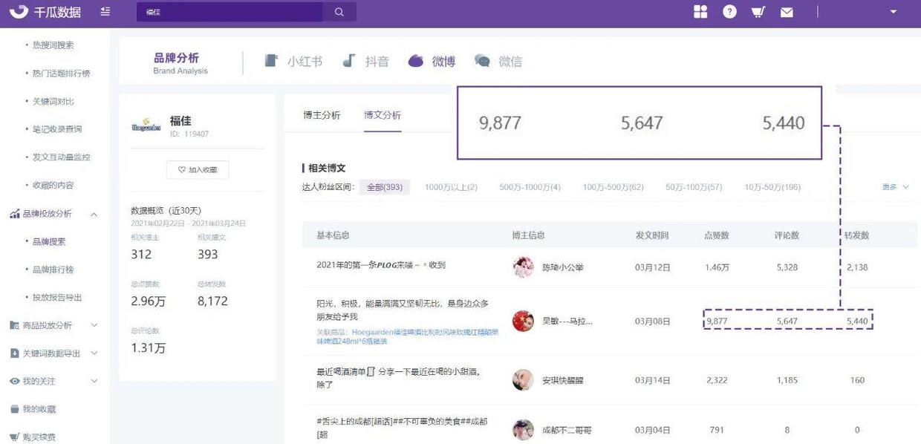Click the help question mark icon
Image resolution: width=921 pixels, height=444 pixels.
(x=729, y=11)
